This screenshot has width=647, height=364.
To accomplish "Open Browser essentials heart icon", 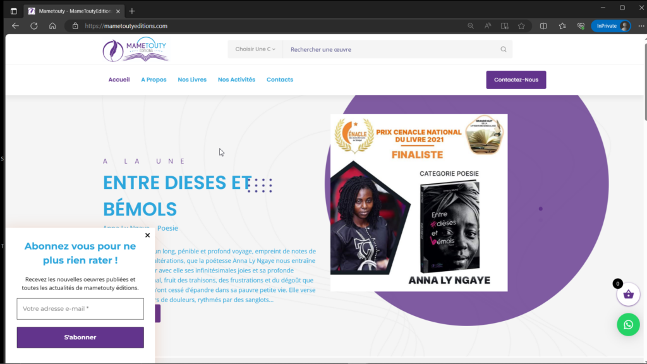I will (x=581, y=25).
